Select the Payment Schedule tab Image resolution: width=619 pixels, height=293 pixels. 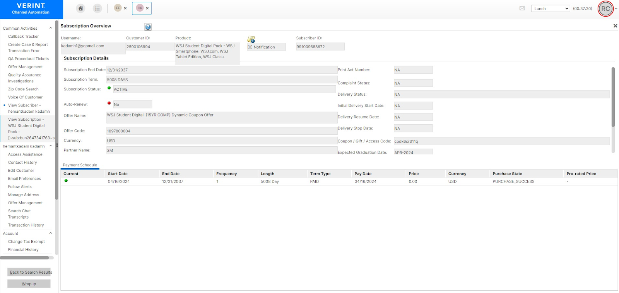pos(80,165)
